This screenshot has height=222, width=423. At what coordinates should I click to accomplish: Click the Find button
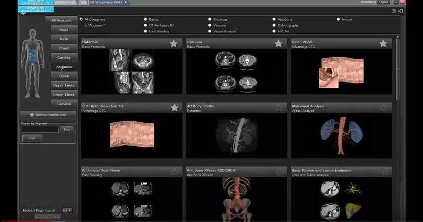point(67,130)
